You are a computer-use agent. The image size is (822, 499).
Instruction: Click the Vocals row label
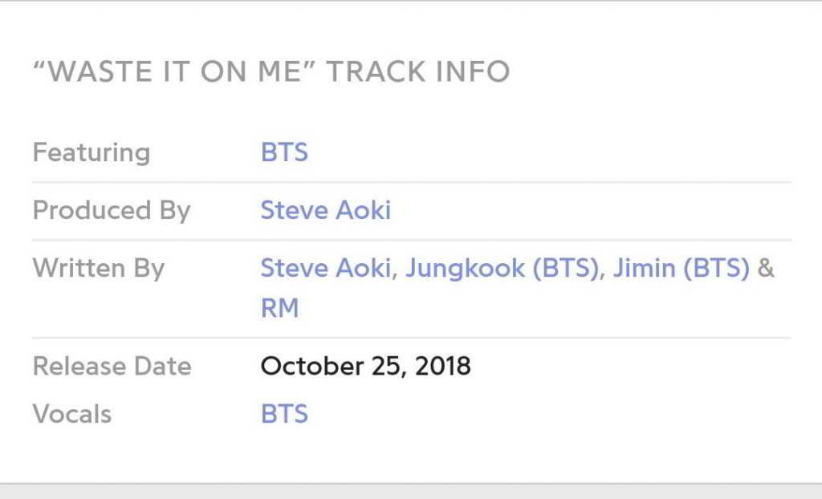[71, 414]
